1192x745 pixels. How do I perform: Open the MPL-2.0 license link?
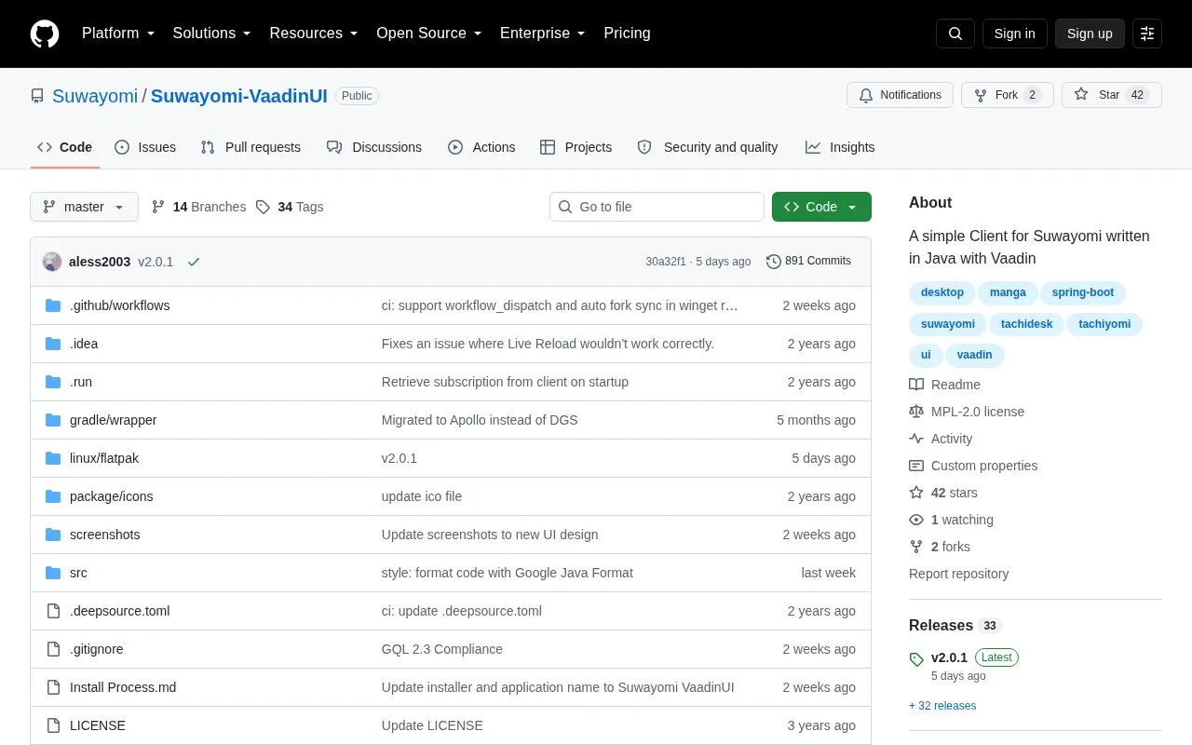click(x=967, y=412)
